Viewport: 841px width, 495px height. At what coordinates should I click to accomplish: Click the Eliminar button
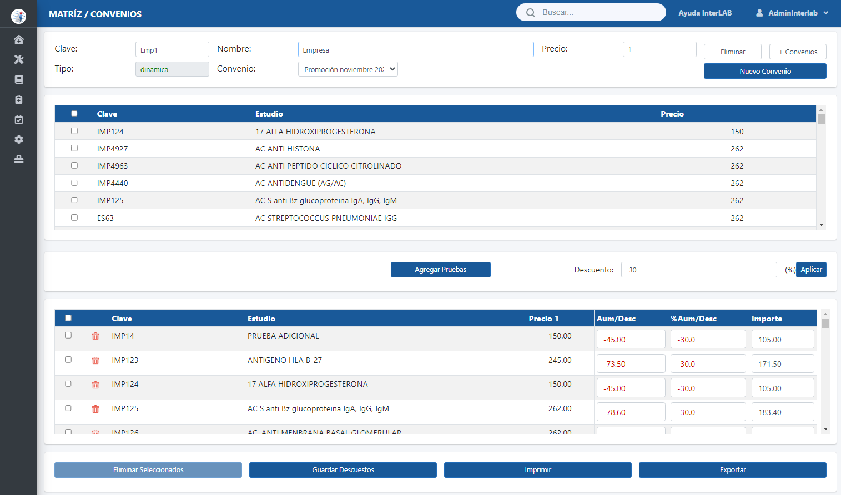coord(733,52)
